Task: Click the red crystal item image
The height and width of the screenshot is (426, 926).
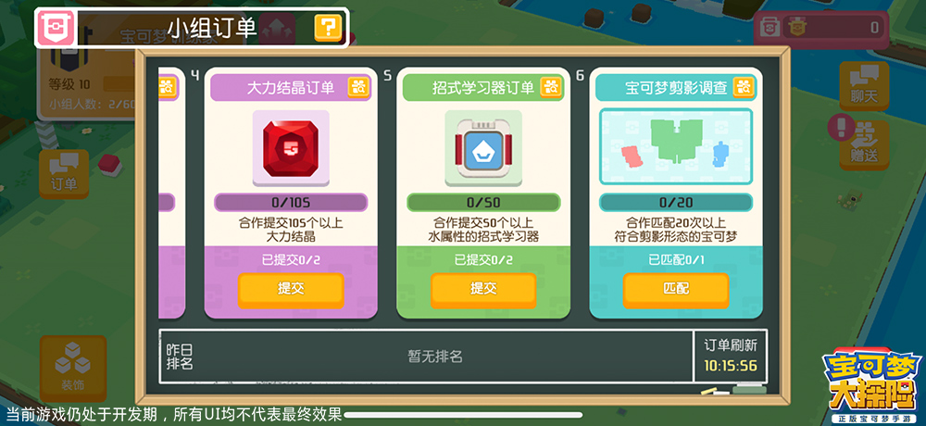Action: click(x=291, y=148)
